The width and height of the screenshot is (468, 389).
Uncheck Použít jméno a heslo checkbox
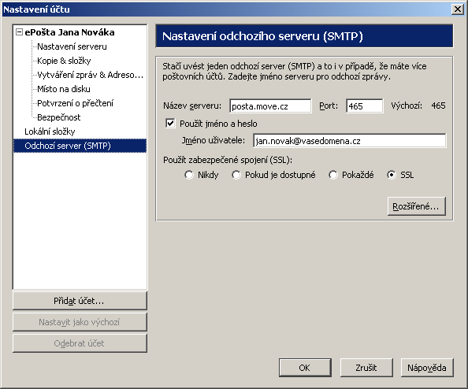point(170,123)
